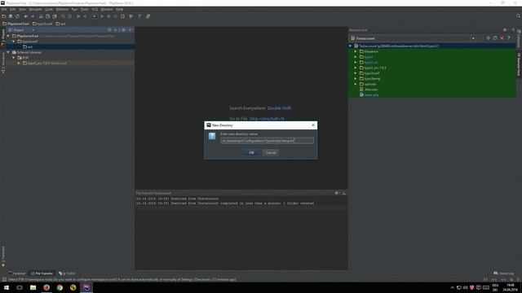Click the red disconnect X icon in Remote Host
Image resolution: width=522 pixels, height=293 pixels.
pos(502,38)
